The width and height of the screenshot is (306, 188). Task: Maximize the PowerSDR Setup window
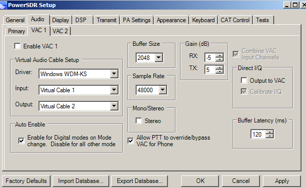pos(295,5)
